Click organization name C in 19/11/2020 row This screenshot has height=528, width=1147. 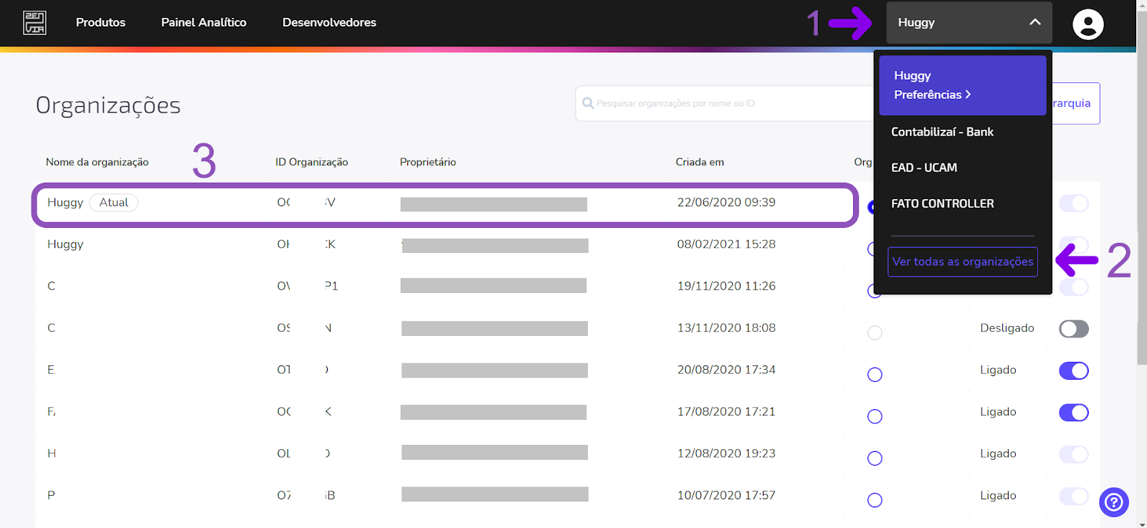coord(51,286)
